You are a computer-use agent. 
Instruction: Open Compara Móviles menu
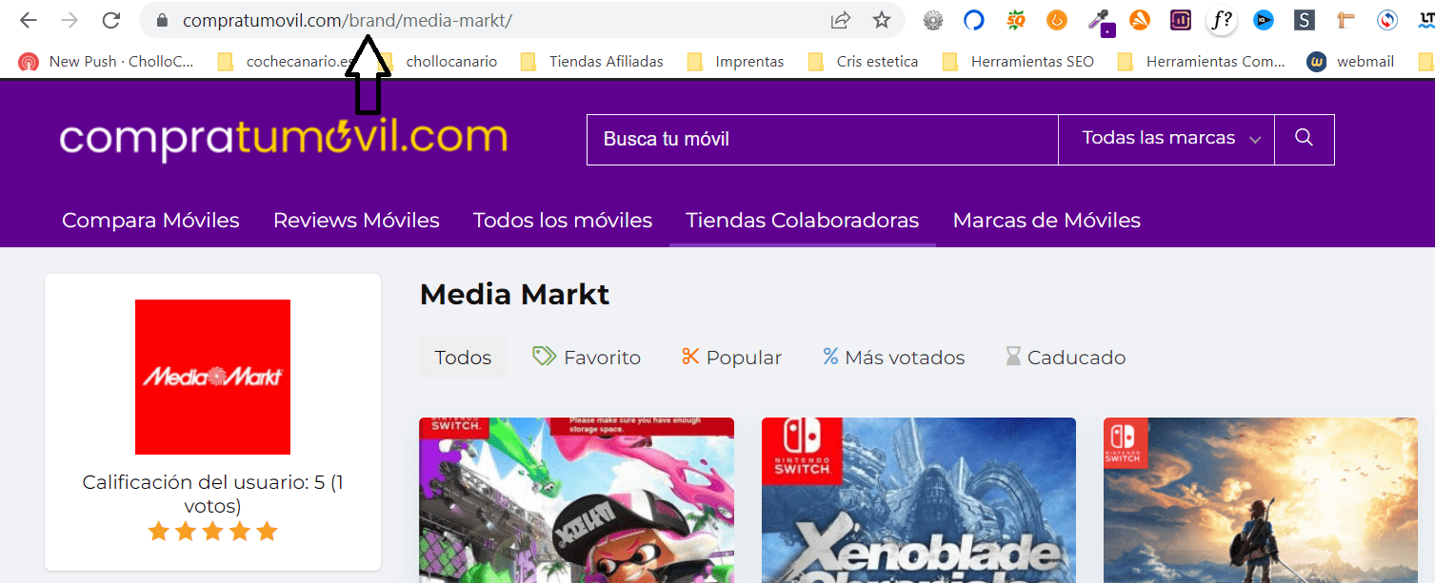(x=150, y=221)
